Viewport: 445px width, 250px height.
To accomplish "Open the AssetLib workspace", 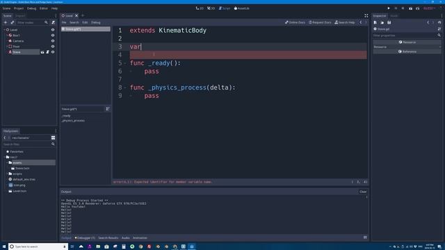I will pyautogui.click(x=241, y=8).
